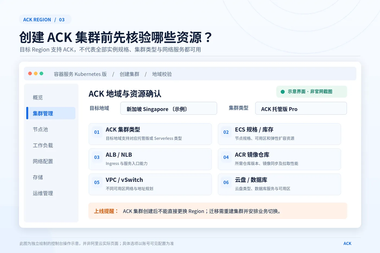The height and width of the screenshot is (253, 380).
Task: Select the 01 ACK 集群类型 card
Action: click(150, 134)
